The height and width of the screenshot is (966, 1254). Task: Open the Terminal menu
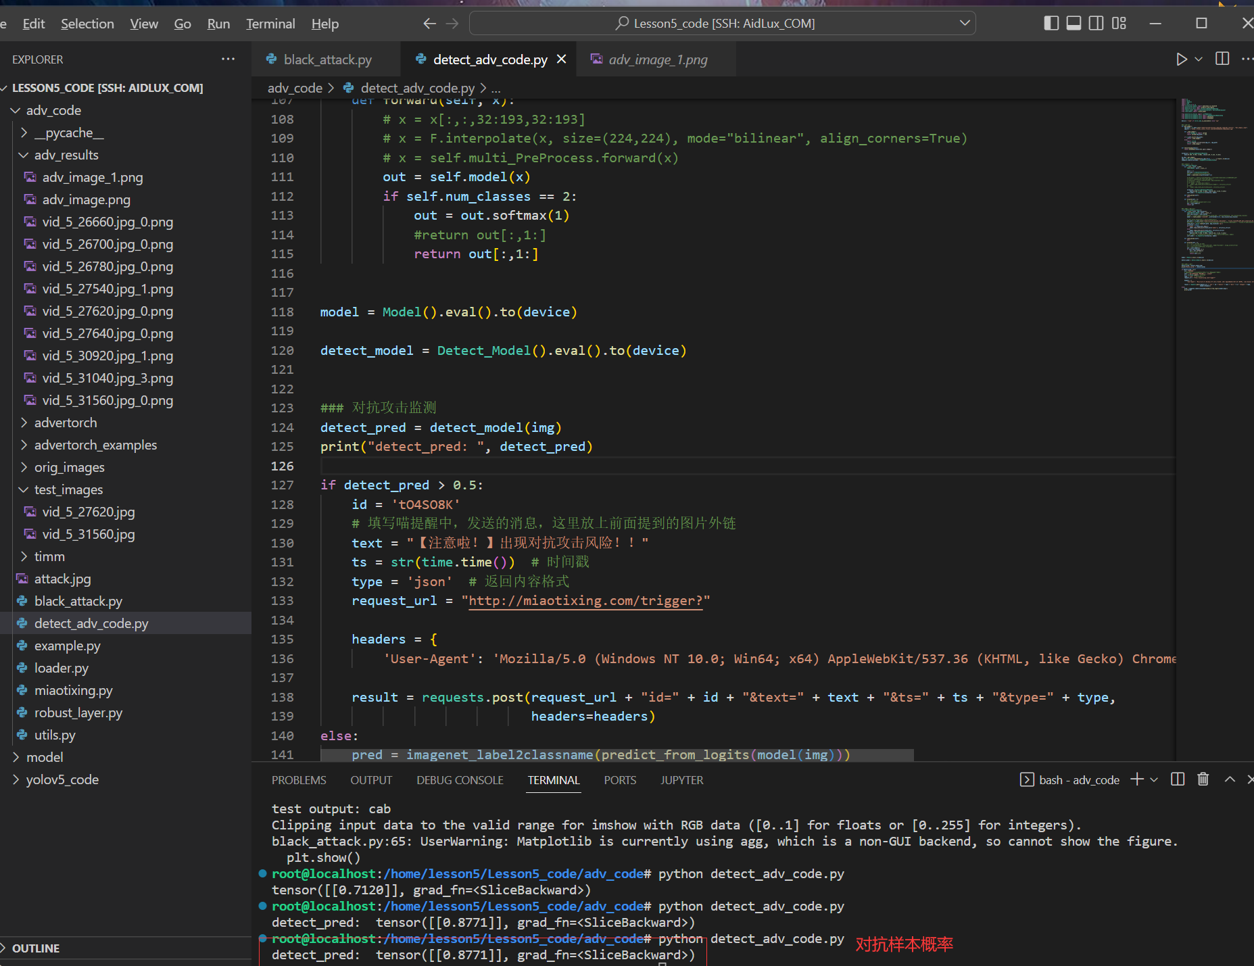[270, 24]
